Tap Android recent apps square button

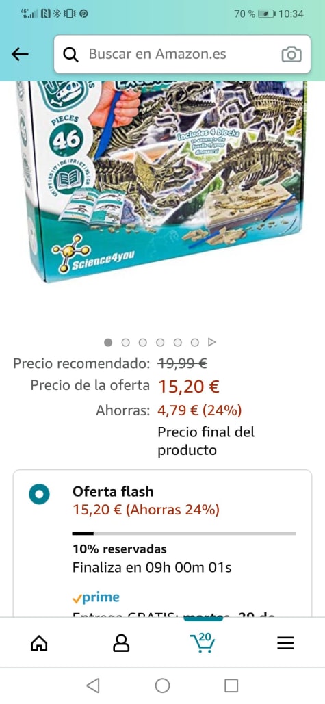click(x=231, y=686)
